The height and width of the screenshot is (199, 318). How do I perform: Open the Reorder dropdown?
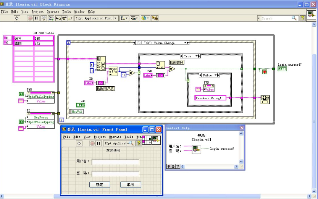[145, 18]
